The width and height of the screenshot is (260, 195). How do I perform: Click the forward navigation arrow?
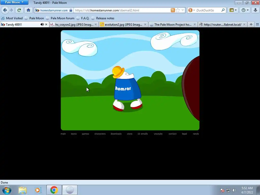tap(11, 10)
